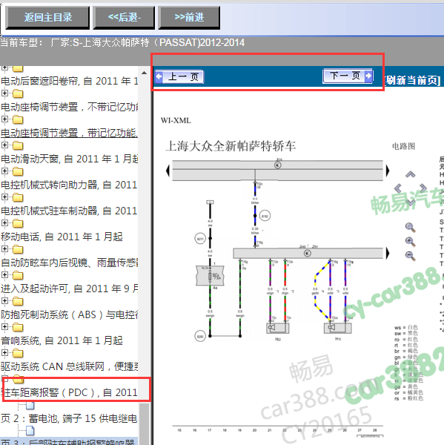Open the highlighted 页 3 tree entry
444x445 pixels.
[x=69, y=441]
